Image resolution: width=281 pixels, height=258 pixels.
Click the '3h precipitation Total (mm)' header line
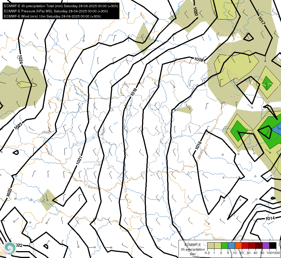[61, 6]
